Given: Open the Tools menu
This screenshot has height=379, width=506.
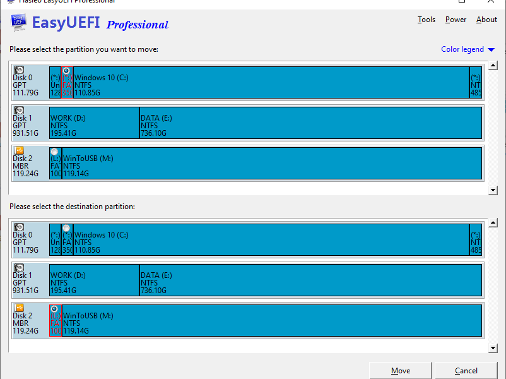Looking at the screenshot, I should click(x=427, y=20).
